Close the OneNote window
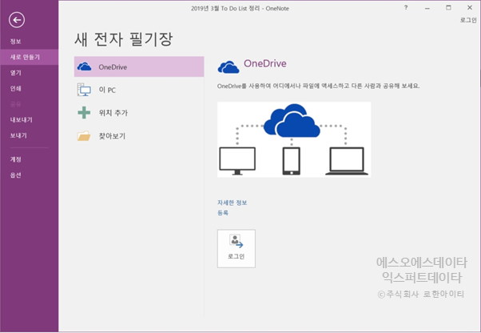Screen dimensions: 481x333 pyautogui.click(x=467, y=6)
